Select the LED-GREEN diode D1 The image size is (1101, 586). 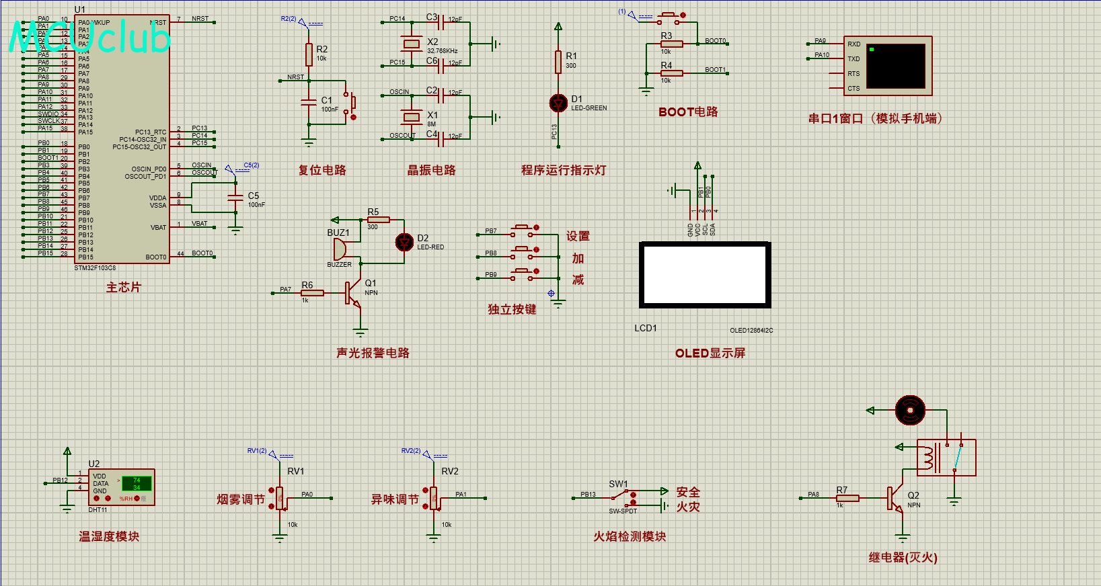tap(558, 103)
